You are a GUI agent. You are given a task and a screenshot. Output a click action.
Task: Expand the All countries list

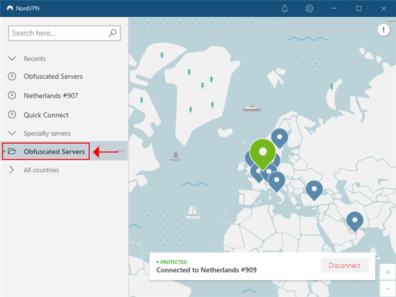pyautogui.click(x=12, y=170)
